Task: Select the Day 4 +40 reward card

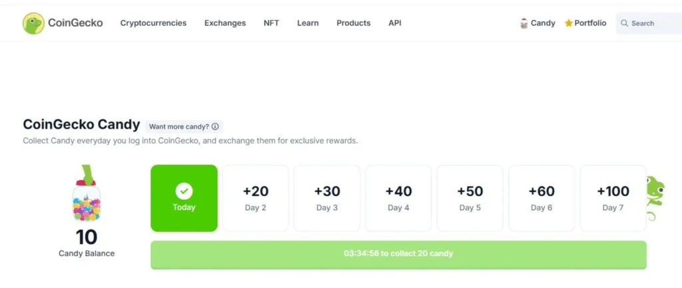Action: click(x=398, y=198)
